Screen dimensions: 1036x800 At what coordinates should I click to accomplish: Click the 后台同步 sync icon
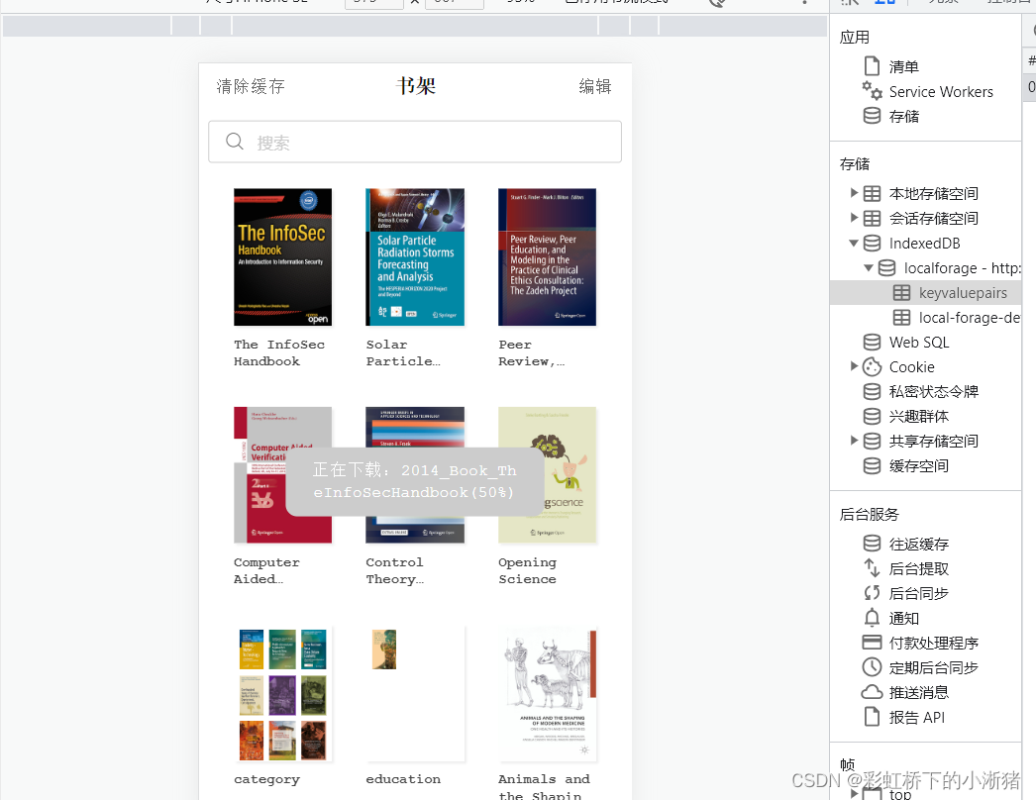pos(872,592)
